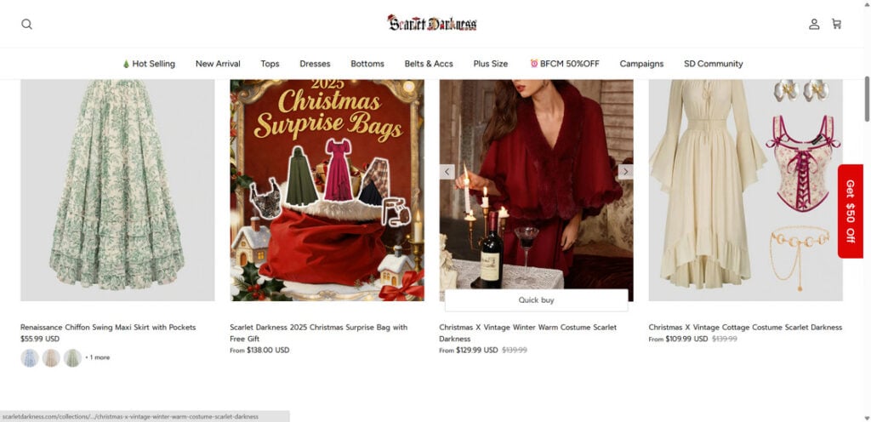The height and width of the screenshot is (422, 871).
Task: Open the search magnifier icon
Action: (x=26, y=24)
